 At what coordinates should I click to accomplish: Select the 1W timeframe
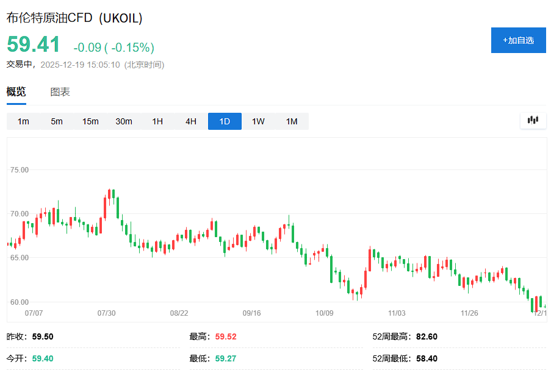tap(257, 121)
